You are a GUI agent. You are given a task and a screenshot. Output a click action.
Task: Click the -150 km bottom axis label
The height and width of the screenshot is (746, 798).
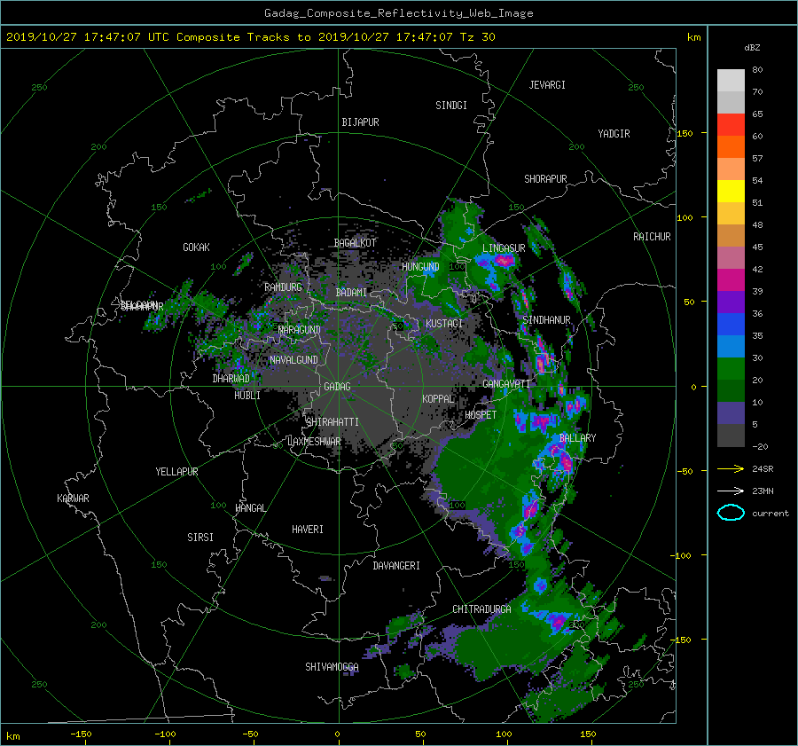tap(81, 734)
